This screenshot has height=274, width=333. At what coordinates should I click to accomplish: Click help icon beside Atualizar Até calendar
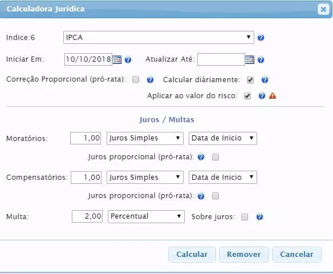point(261,60)
